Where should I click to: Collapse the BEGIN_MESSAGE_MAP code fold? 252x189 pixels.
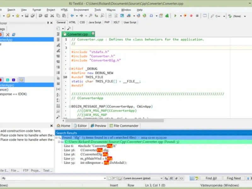tap(70, 107)
